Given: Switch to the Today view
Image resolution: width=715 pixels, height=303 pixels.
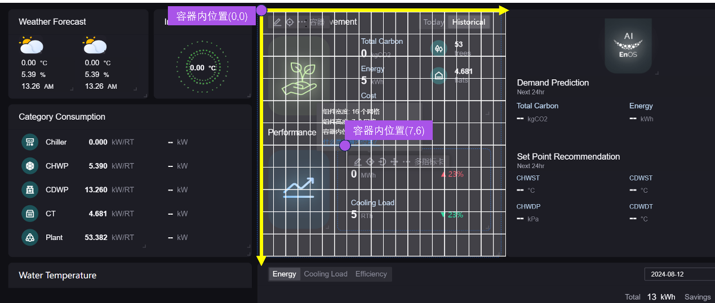Looking at the screenshot, I should point(433,22).
